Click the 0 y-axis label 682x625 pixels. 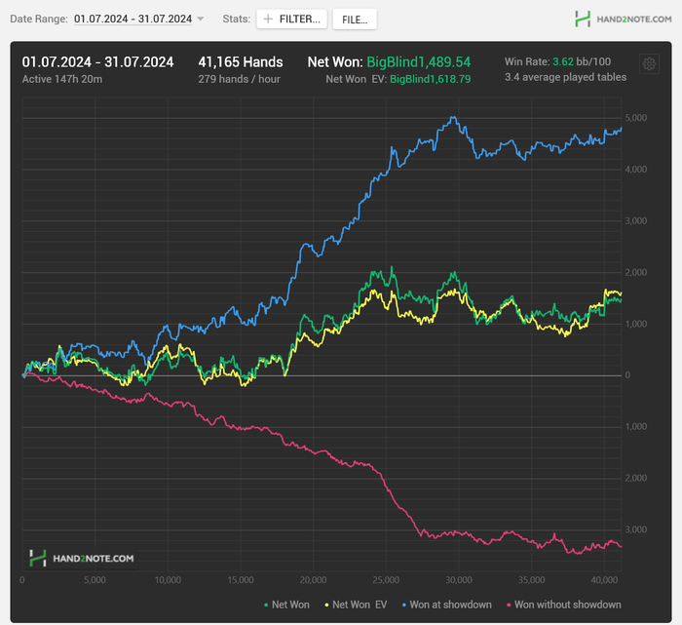click(x=627, y=375)
